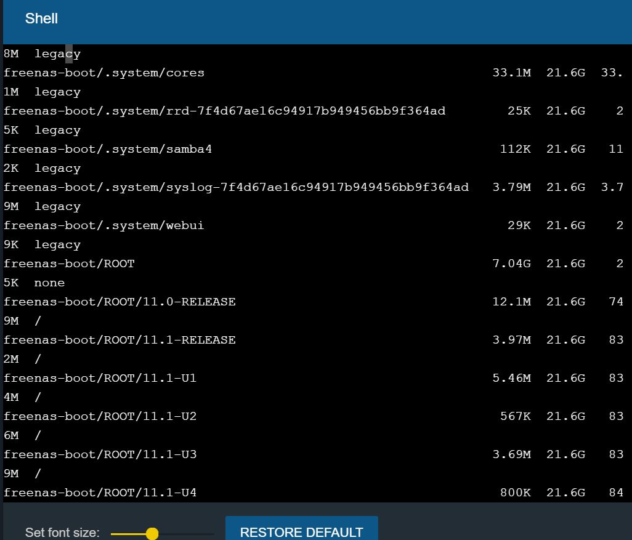Click the freenas-boot/ROOT dataset name

(70, 264)
